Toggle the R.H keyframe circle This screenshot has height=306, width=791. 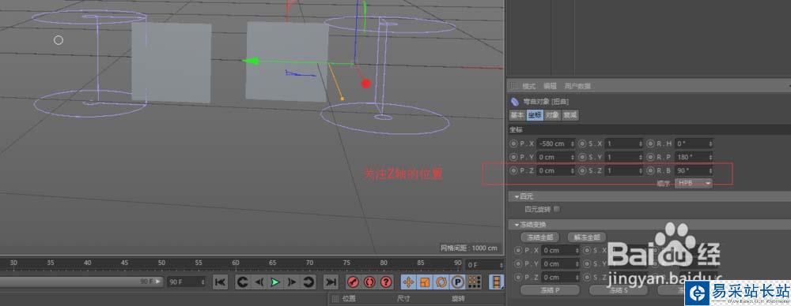pyautogui.click(x=651, y=144)
